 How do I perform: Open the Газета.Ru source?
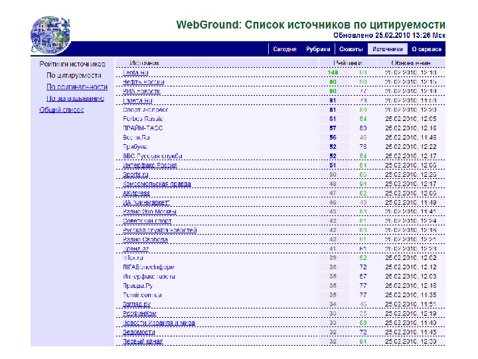(x=137, y=100)
